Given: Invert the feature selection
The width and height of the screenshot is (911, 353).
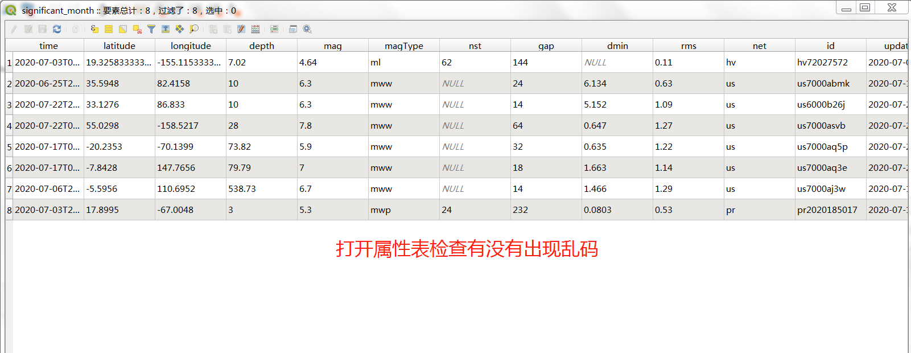Looking at the screenshot, I should pyautogui.click(x=123, y=29).
